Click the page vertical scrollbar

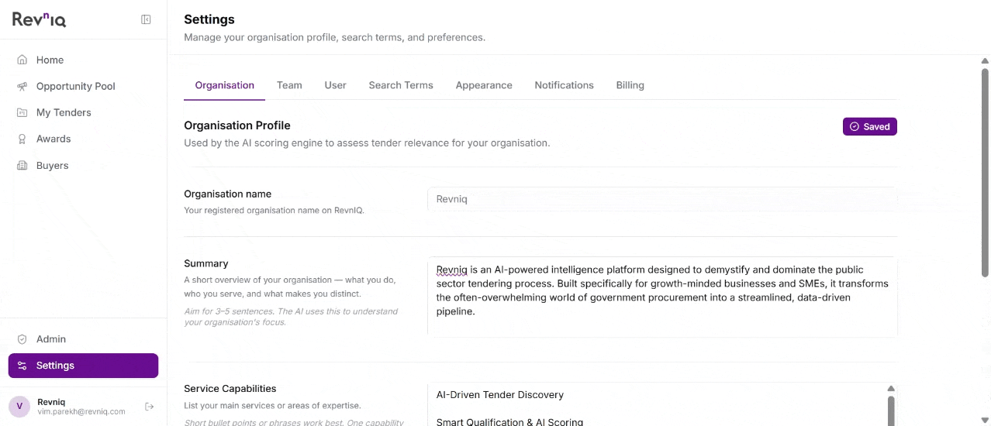pyautogui.click(x=985, y=172)
